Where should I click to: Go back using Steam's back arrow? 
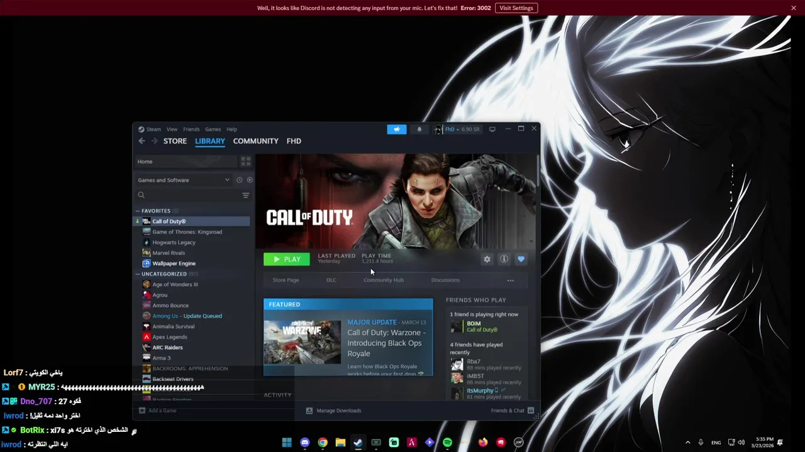coord(142,141)
